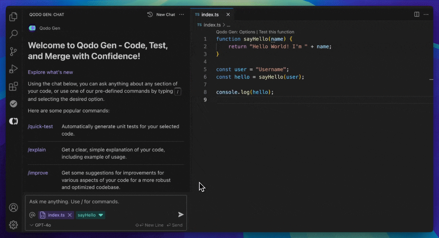Select the index.ts editor tab
The image size is (439, 238).
(212, 15)
